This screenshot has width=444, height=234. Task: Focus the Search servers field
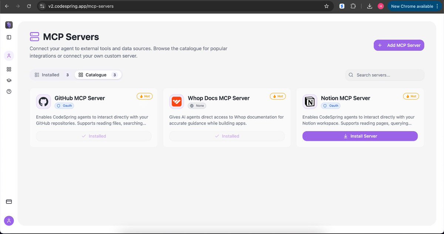pyautogui.click(x=385, y=75)
